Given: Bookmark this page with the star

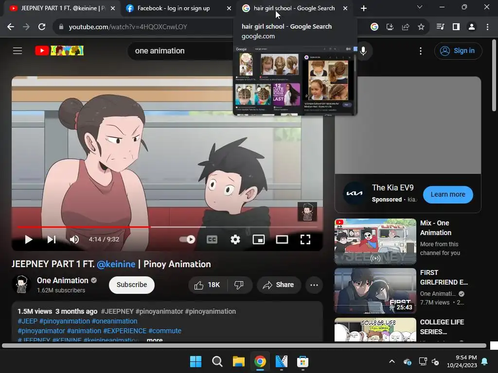Looking at the screenshot, I should [421, 27].
